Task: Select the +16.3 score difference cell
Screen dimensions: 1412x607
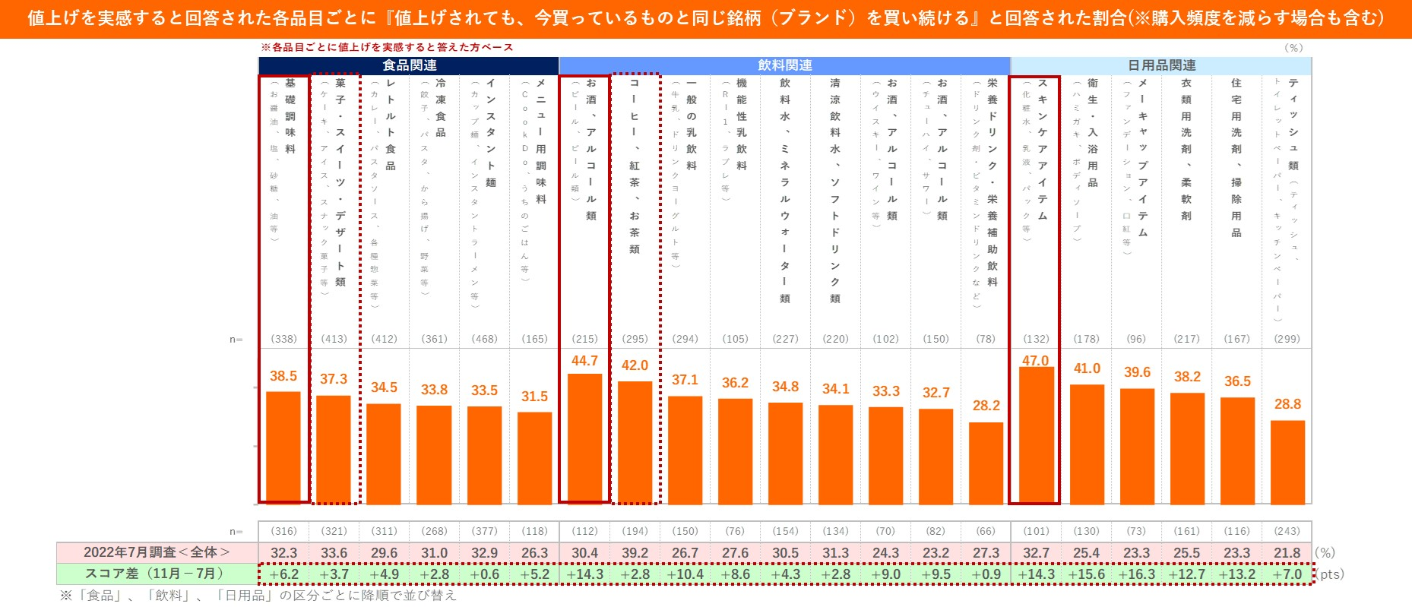Action: click(x=1136, y=574)
